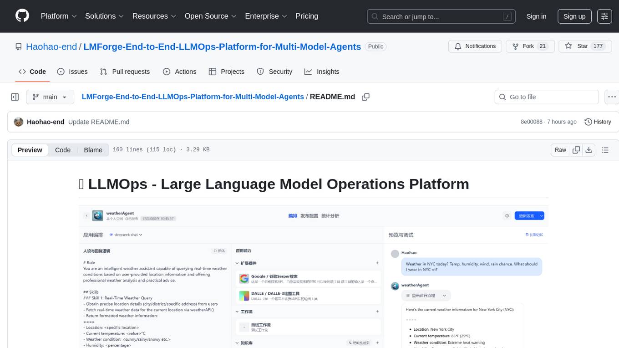619x348 pixels.
Task: Click the Haohao-end commit author name
Action: 46,122
